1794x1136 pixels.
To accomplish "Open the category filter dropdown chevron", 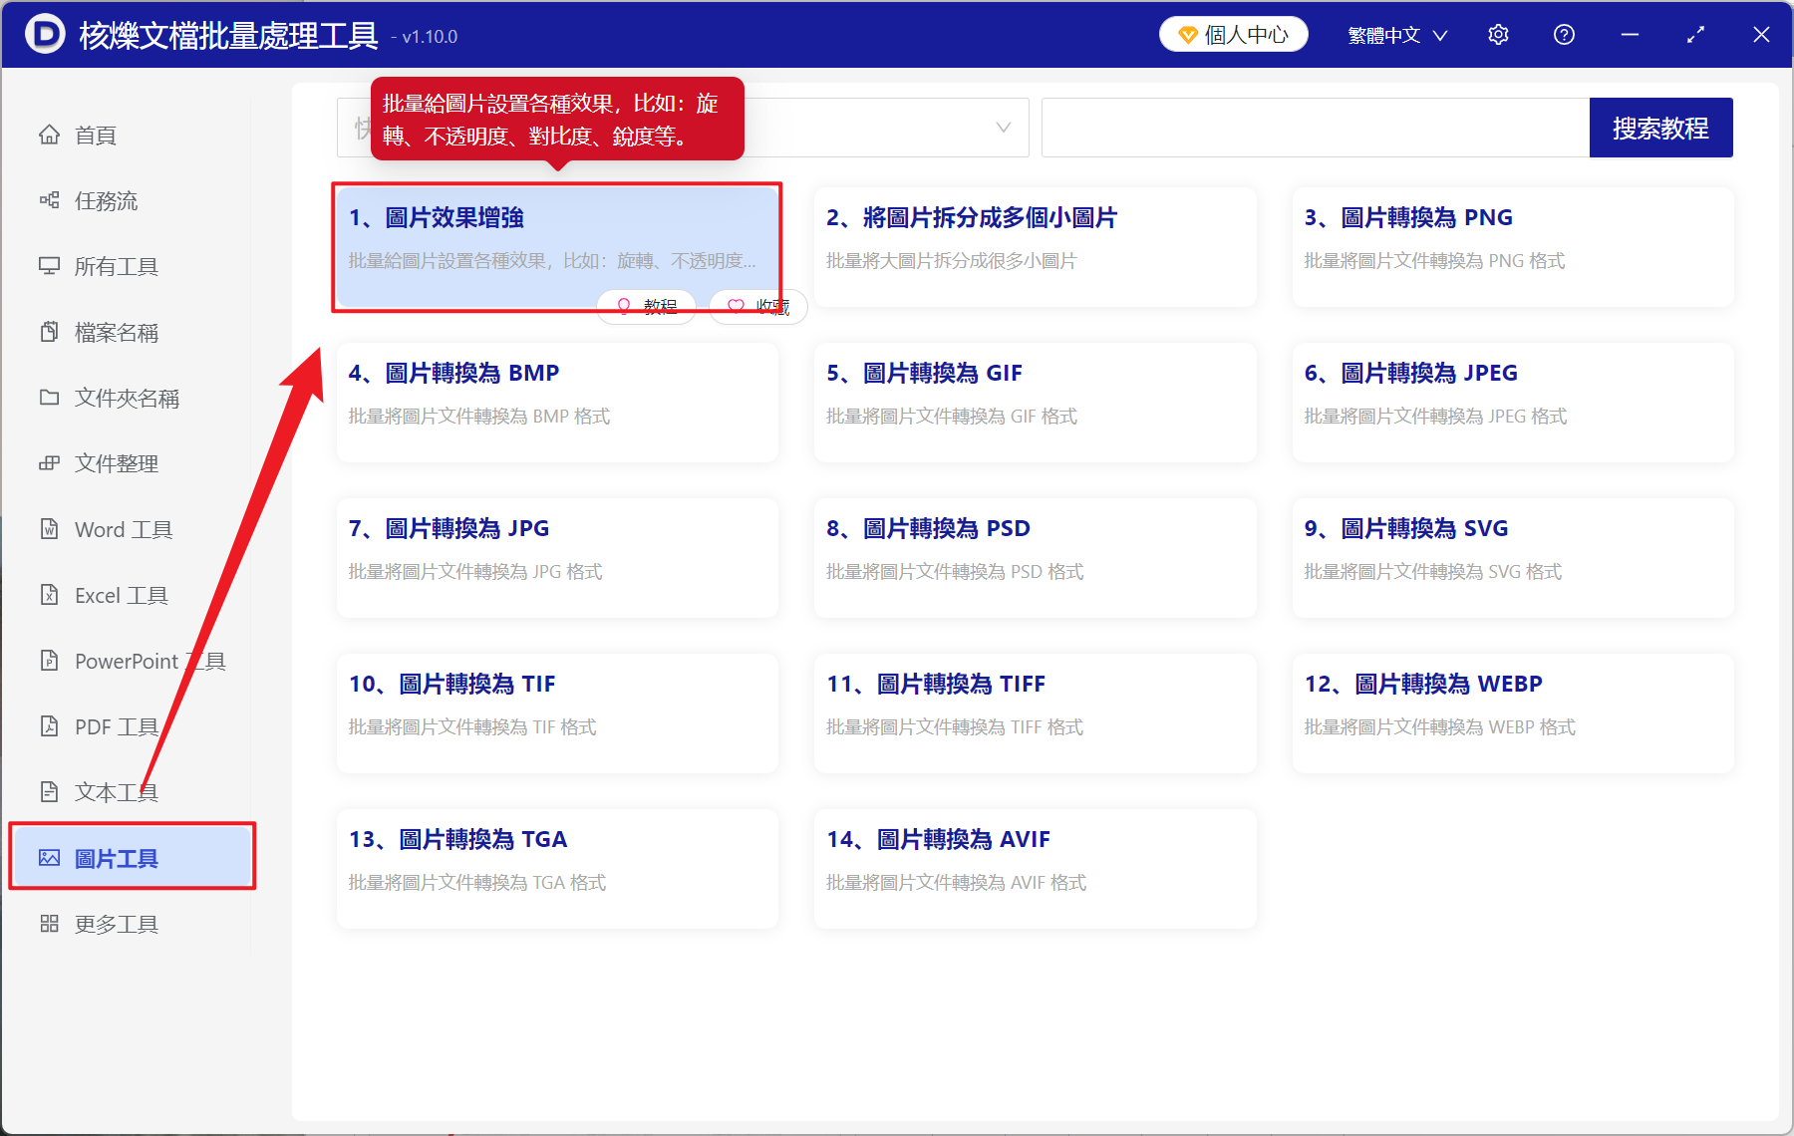I will 1003,128.
